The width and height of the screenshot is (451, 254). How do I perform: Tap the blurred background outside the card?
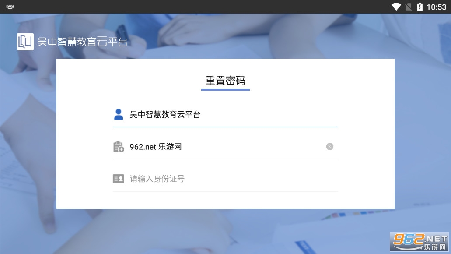click(x=28, y=144)
